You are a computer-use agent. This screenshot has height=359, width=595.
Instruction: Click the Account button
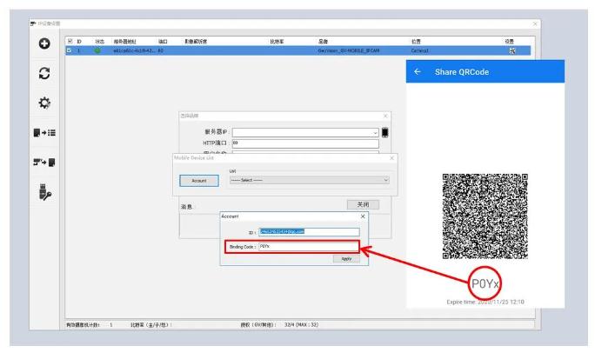(x=199, y=180)
